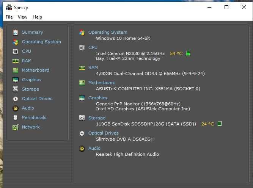Screen dimensions: 253x188
Task: Click the CPU chip icon in sidebar
Action: (x=16, y=52)
